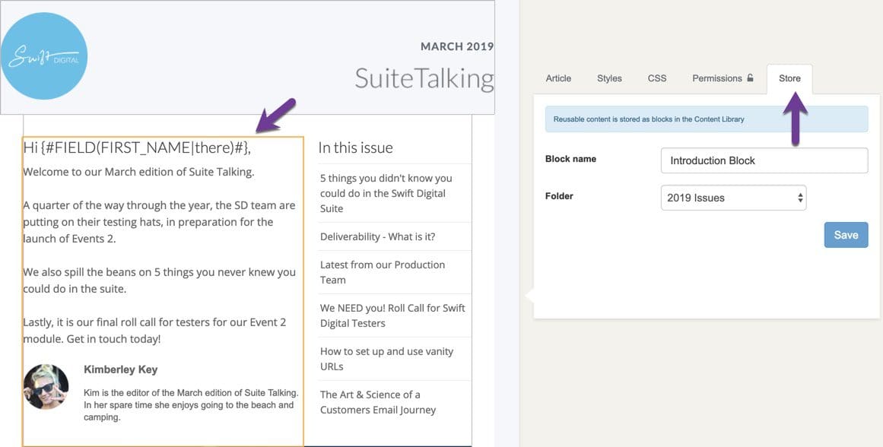Click 'Welcome to our March edition' sentence
The height and width of the screenshot is (447, 883).
(x=138, y=172)
